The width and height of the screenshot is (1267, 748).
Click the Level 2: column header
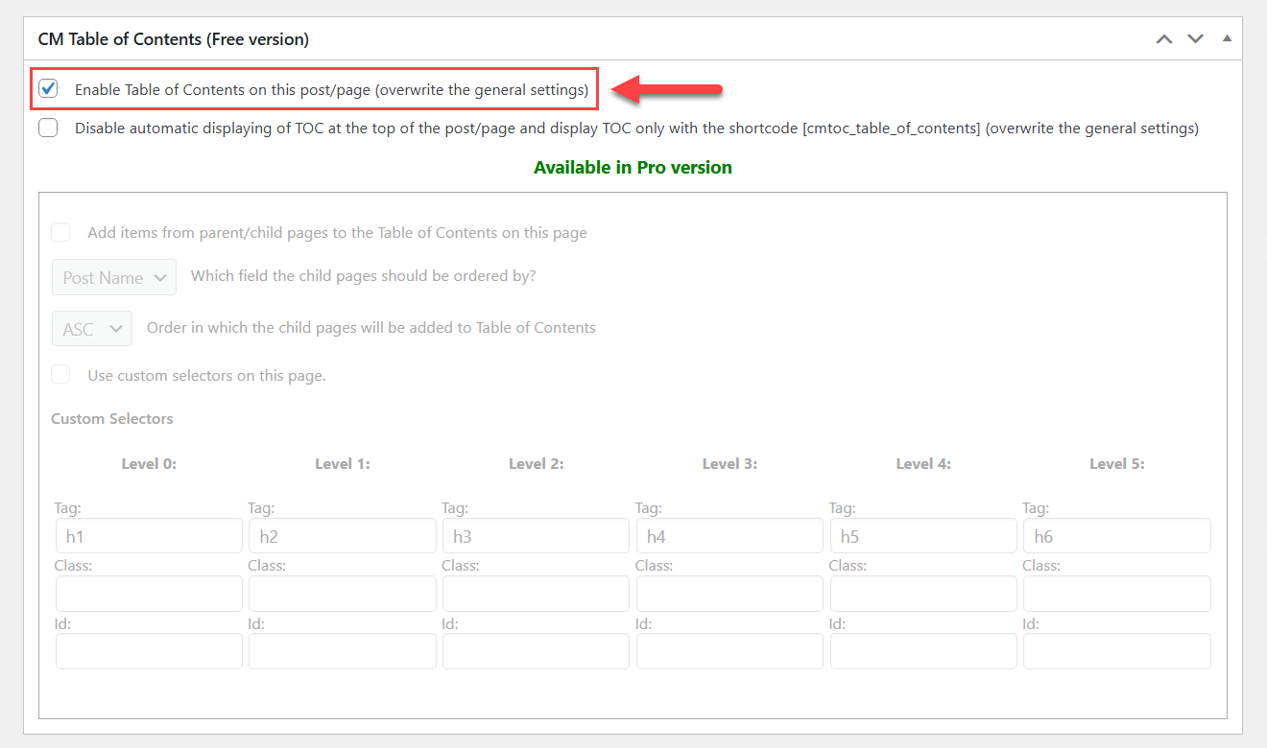536,463
